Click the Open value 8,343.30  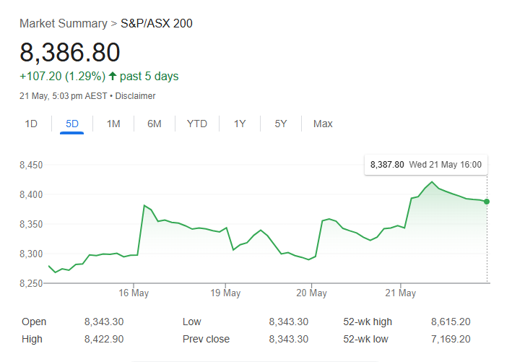click(104, 322)
